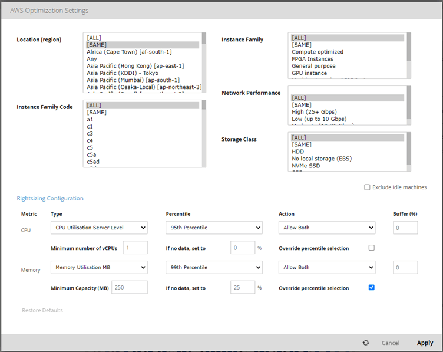
Task: Click the refresh icon beside Cancel
Action: [366, 343]
